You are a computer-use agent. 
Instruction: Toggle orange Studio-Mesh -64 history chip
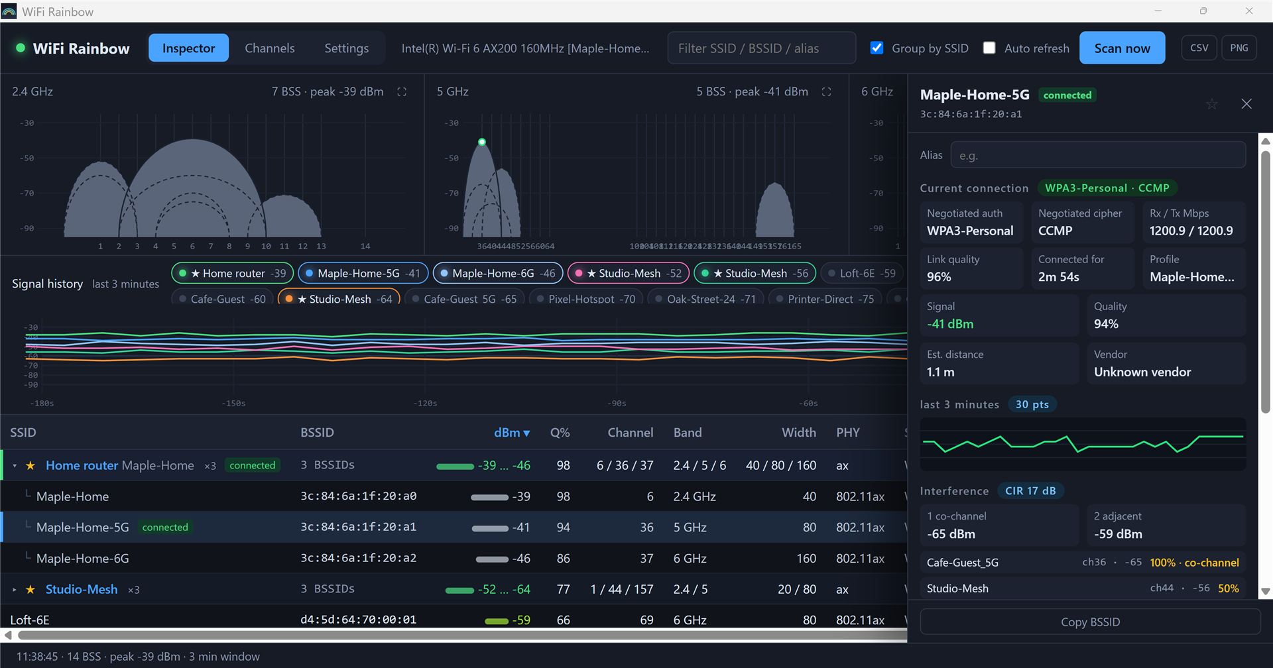pyautogui.click(x=339, y=297)
